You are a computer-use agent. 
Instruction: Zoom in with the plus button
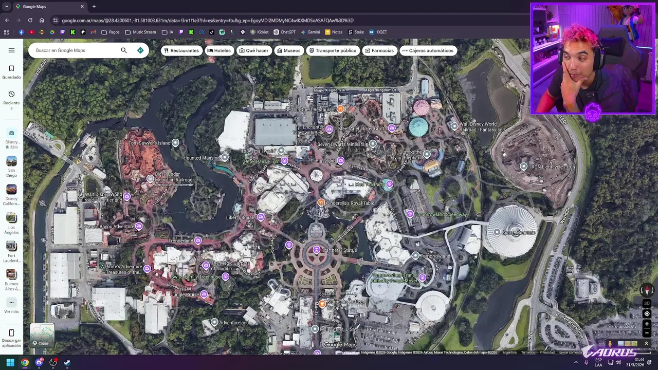pos(647,324)
